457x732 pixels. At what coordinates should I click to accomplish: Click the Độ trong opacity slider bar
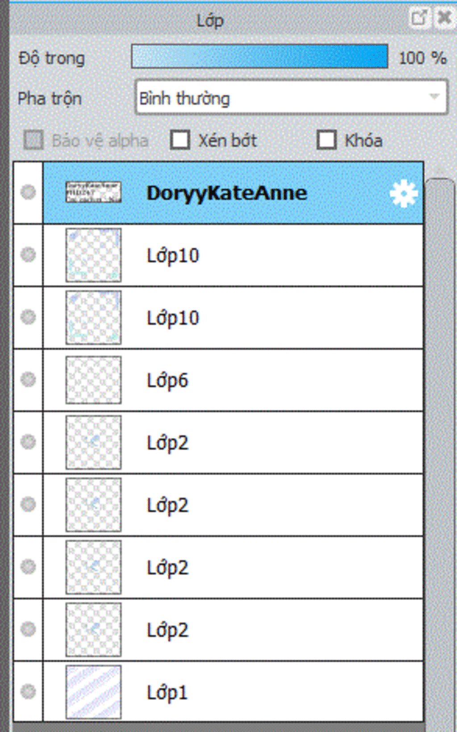tap(259, 56)
